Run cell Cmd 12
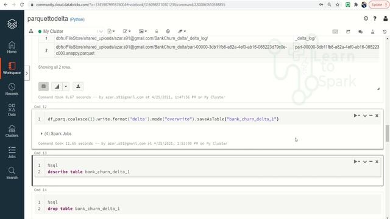The image size is (390, 219). click(x=356, y=116)
